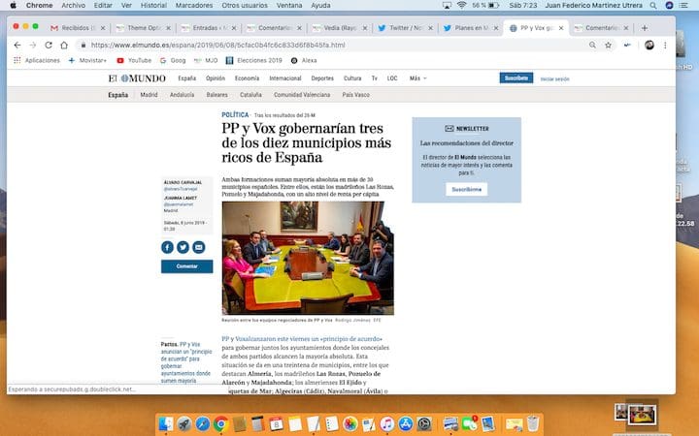Image resolution: width=699 pixels, height=436 pixels.
Task: Click the POLÍTICA category label
Action: (x=235, y=114)
